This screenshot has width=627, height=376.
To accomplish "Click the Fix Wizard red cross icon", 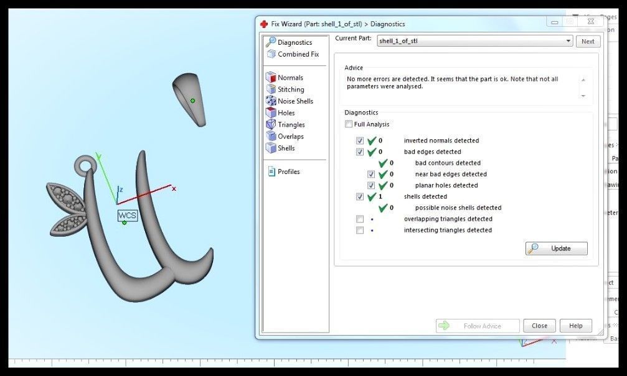I will pos(264,24).
